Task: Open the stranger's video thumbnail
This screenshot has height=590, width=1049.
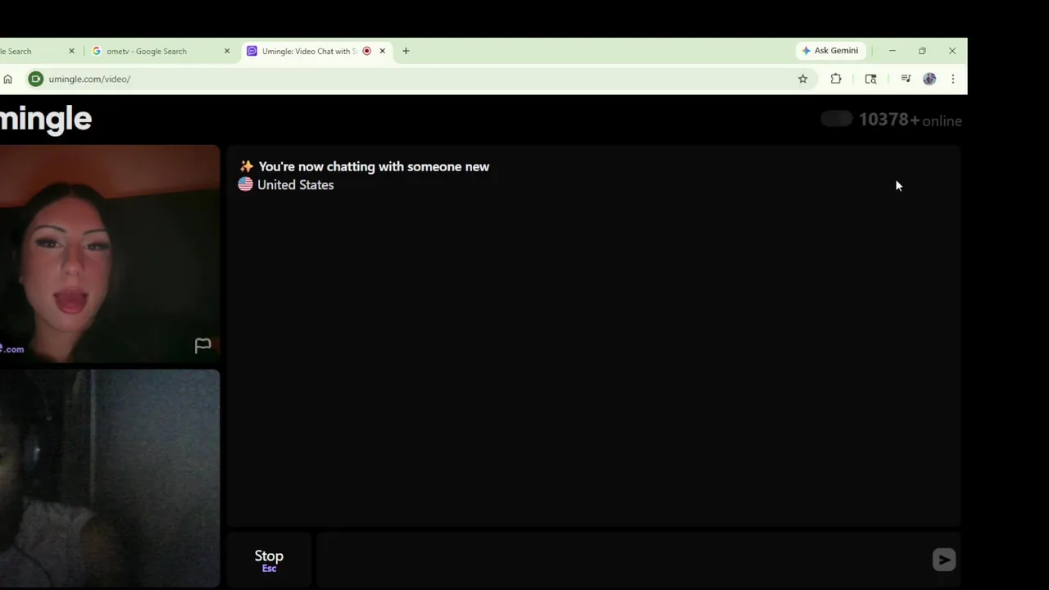Action: click(x=110, y=254)
